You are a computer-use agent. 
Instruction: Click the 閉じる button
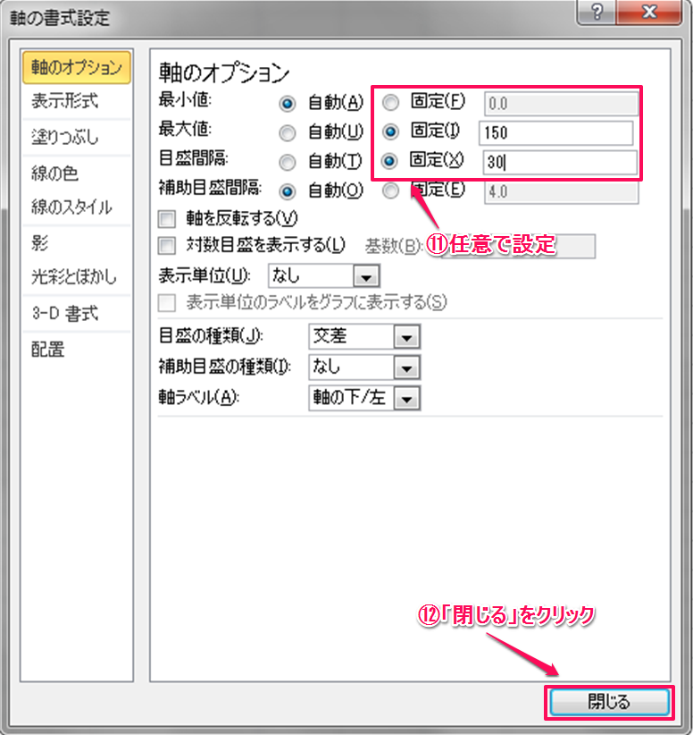click(608, 702)
